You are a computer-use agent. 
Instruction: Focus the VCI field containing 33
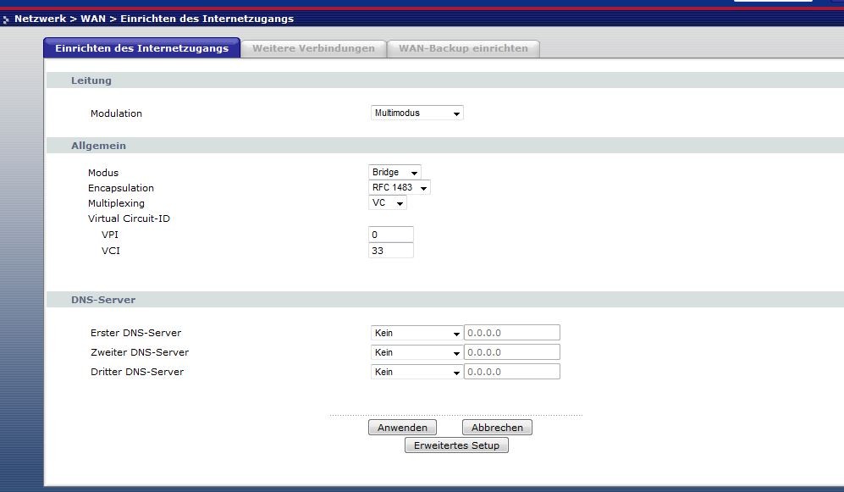pos(391,251)
